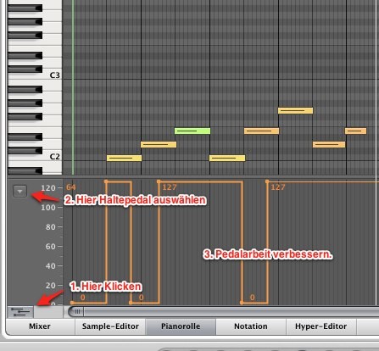The height and width of the screenshot is (351, 379).
Task: Toggle the hyper draw automation view button
Action: [20, 312]
